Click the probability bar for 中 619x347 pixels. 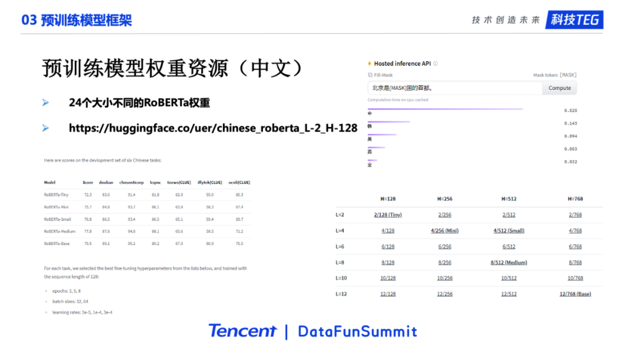(445, 109)
